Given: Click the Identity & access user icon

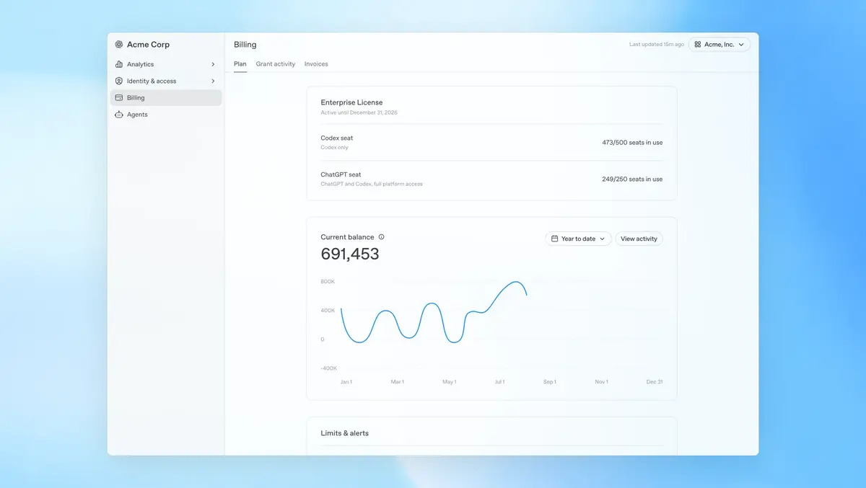Looking at the screenshot, I should click(119, 81).
